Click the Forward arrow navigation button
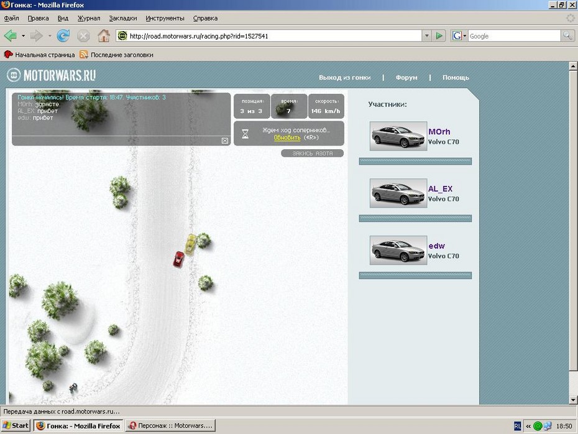 point(36,36)
